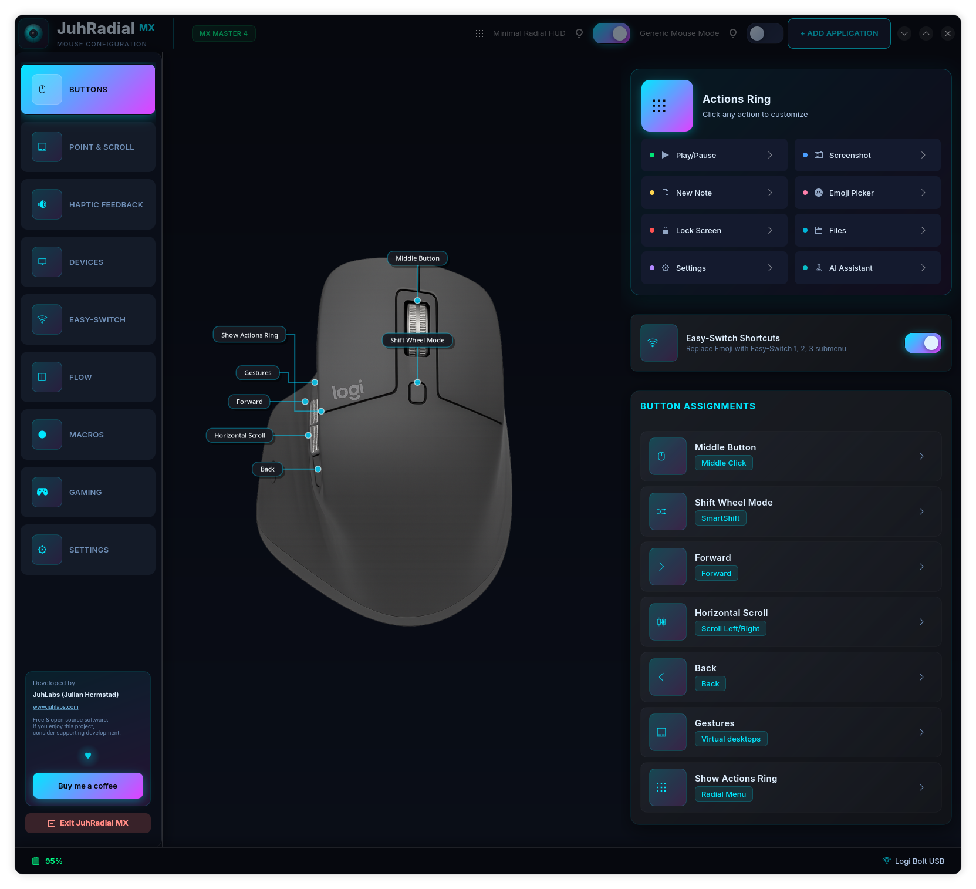Click the Horizontal Scroll label on mouse diagram
Image resolution: width=976 pixels, height=889 pixels.
[x=239, y=435]
